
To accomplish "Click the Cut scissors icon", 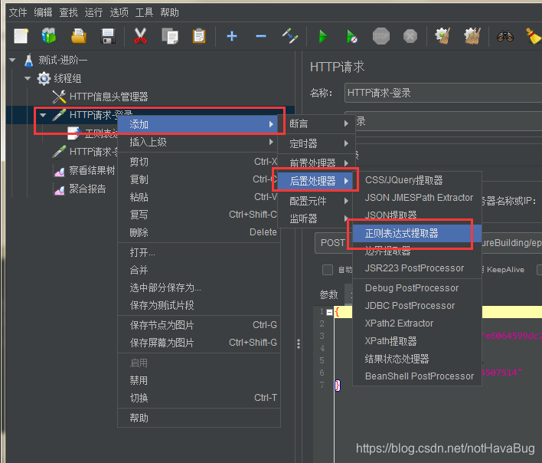I will click(x=140, y=36).
